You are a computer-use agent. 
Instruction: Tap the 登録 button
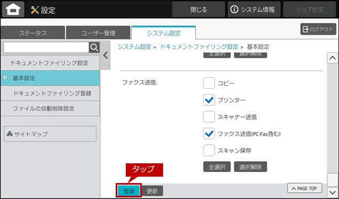129,191
